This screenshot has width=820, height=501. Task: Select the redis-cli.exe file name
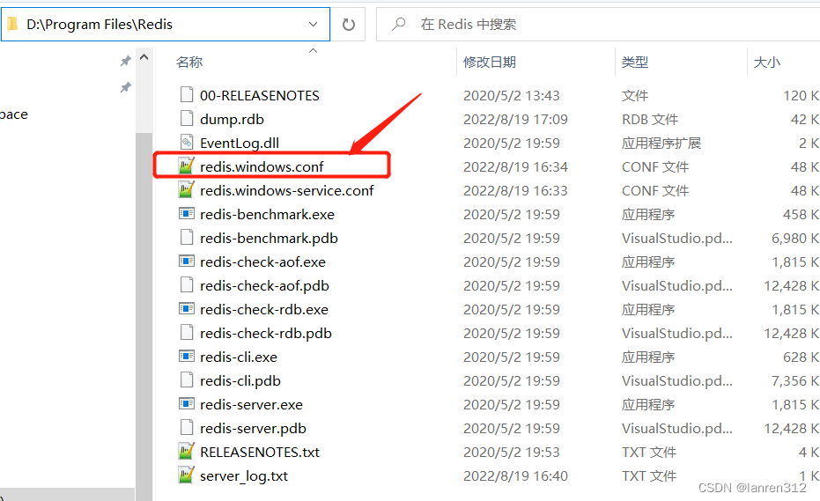coord(239,357)
